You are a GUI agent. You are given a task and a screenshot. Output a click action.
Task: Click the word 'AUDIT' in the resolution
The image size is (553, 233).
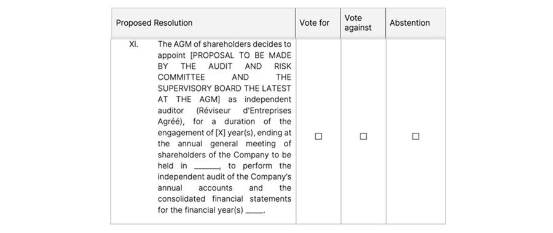coord(221,66)
